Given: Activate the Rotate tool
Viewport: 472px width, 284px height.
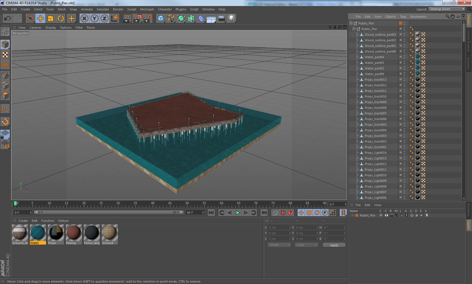Looking at the screenshot, I should coord(61,19).
